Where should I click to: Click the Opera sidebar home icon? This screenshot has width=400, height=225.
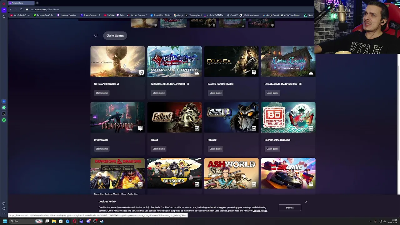[4, 10]
